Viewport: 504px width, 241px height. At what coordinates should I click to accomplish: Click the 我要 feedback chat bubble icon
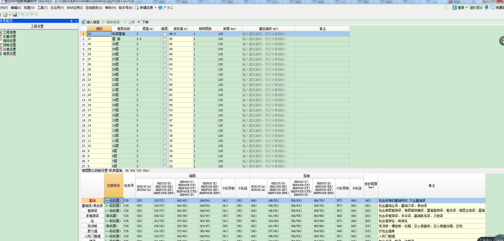click(493, 8)
